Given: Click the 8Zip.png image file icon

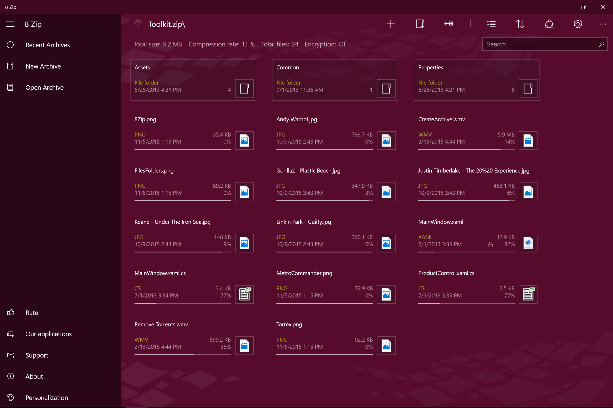Looking at the screenshot, I should pos(244,141).
